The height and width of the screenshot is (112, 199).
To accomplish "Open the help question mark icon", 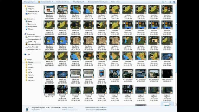I will (x=174, y=2).
